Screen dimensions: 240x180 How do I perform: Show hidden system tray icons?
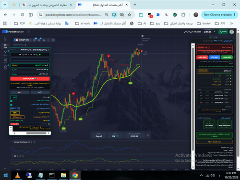(201, 176)
